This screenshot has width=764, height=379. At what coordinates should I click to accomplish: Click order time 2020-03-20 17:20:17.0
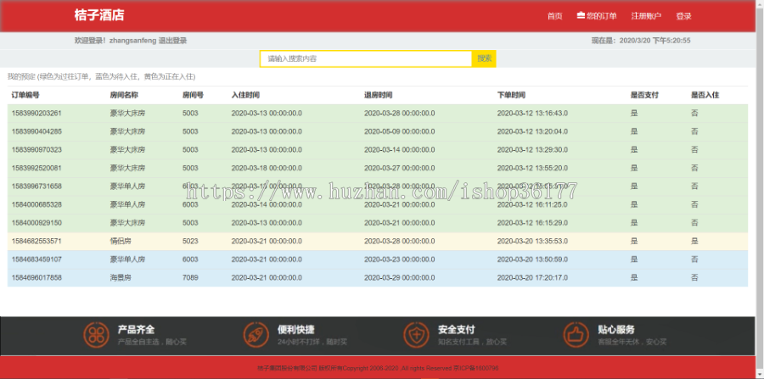(532, 277)
